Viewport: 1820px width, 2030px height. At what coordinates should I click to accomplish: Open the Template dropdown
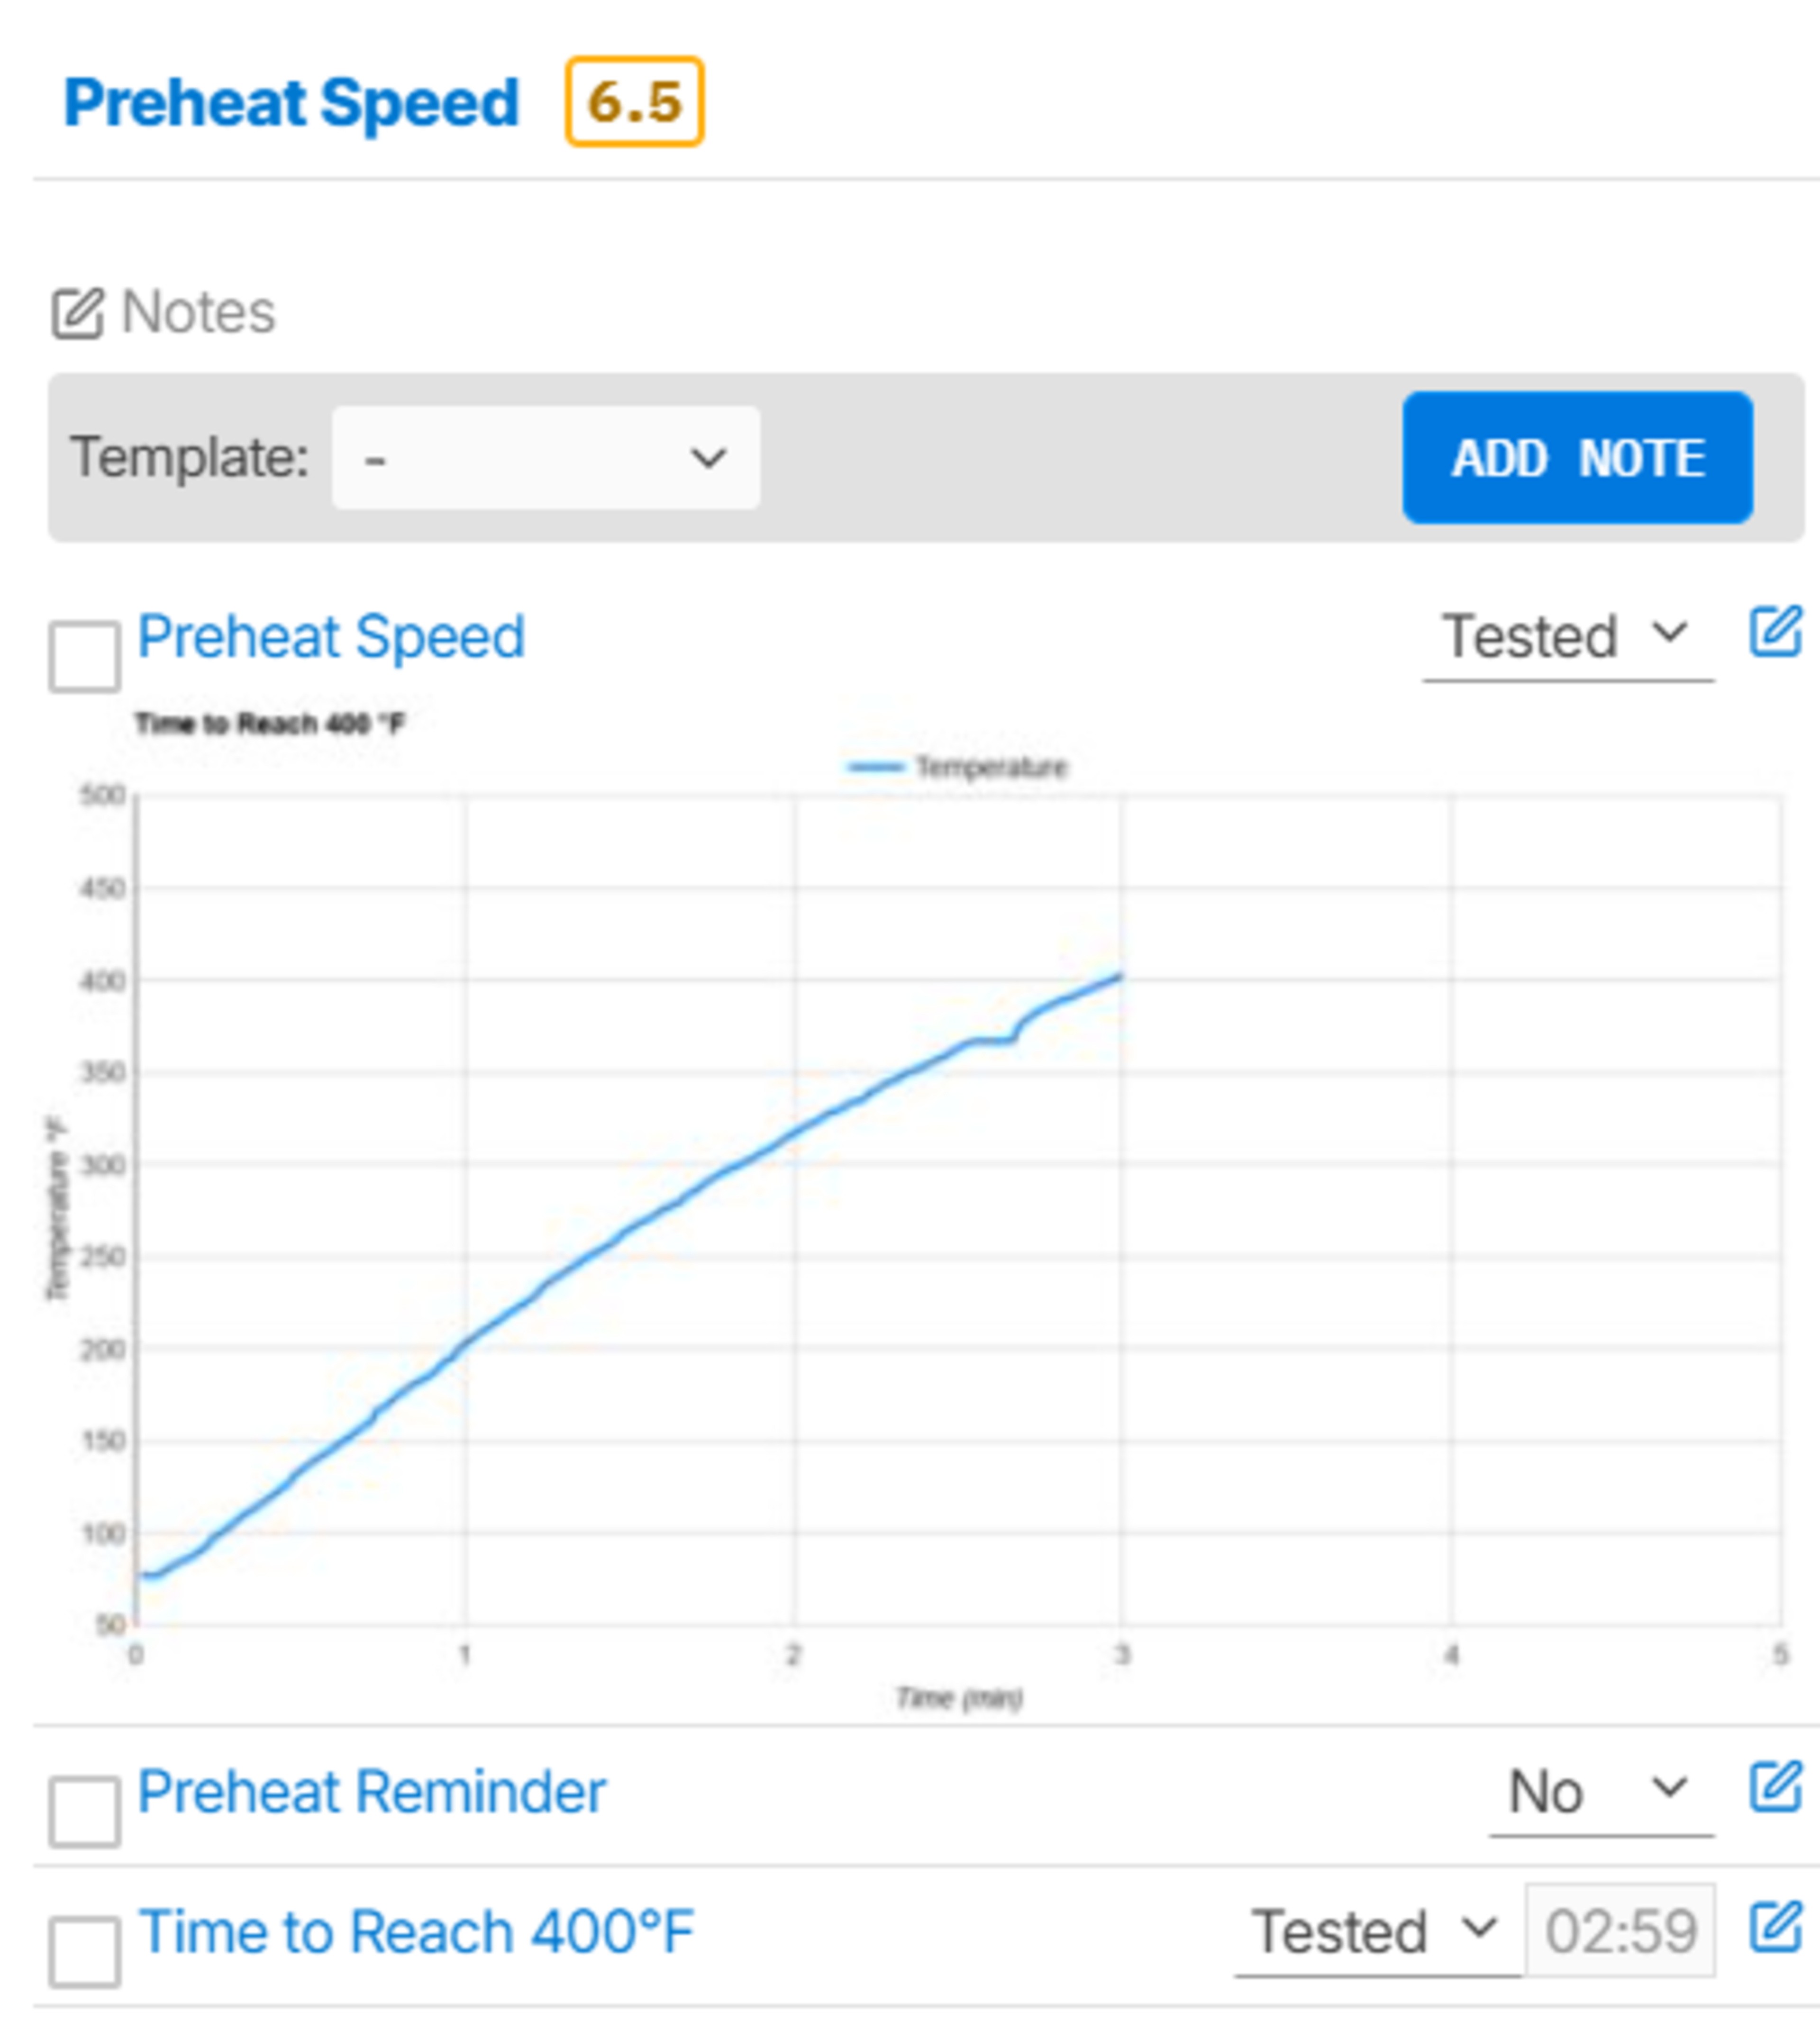point(545,458)
